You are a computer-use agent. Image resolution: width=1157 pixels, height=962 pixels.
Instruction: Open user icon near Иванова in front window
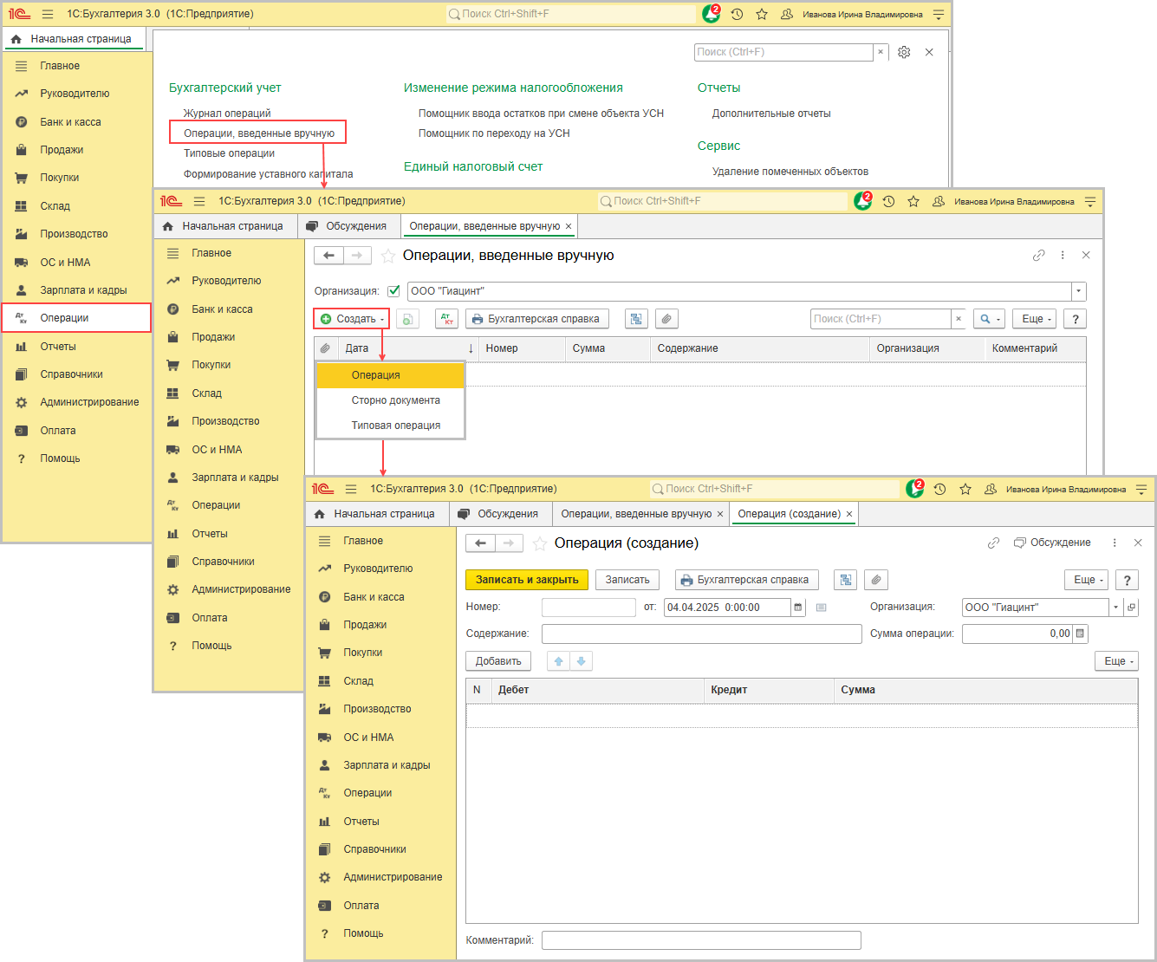(x=991, y=489)
